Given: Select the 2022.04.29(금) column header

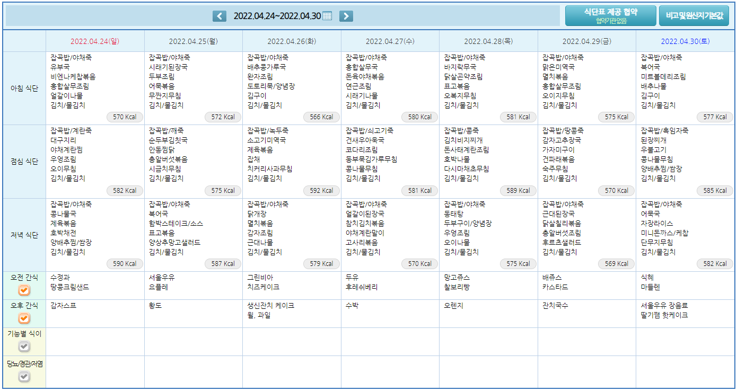Looking at the screenshot, I should (587, 41).
